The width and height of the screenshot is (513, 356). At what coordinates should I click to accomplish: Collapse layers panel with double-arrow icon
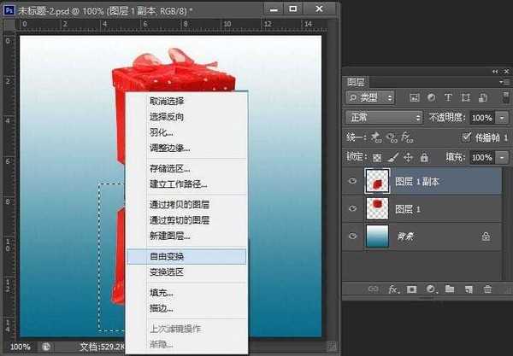495,72
